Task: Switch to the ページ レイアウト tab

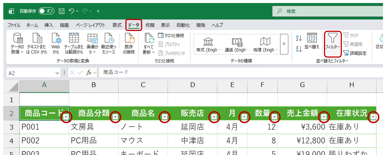Action: coord(91,25)
